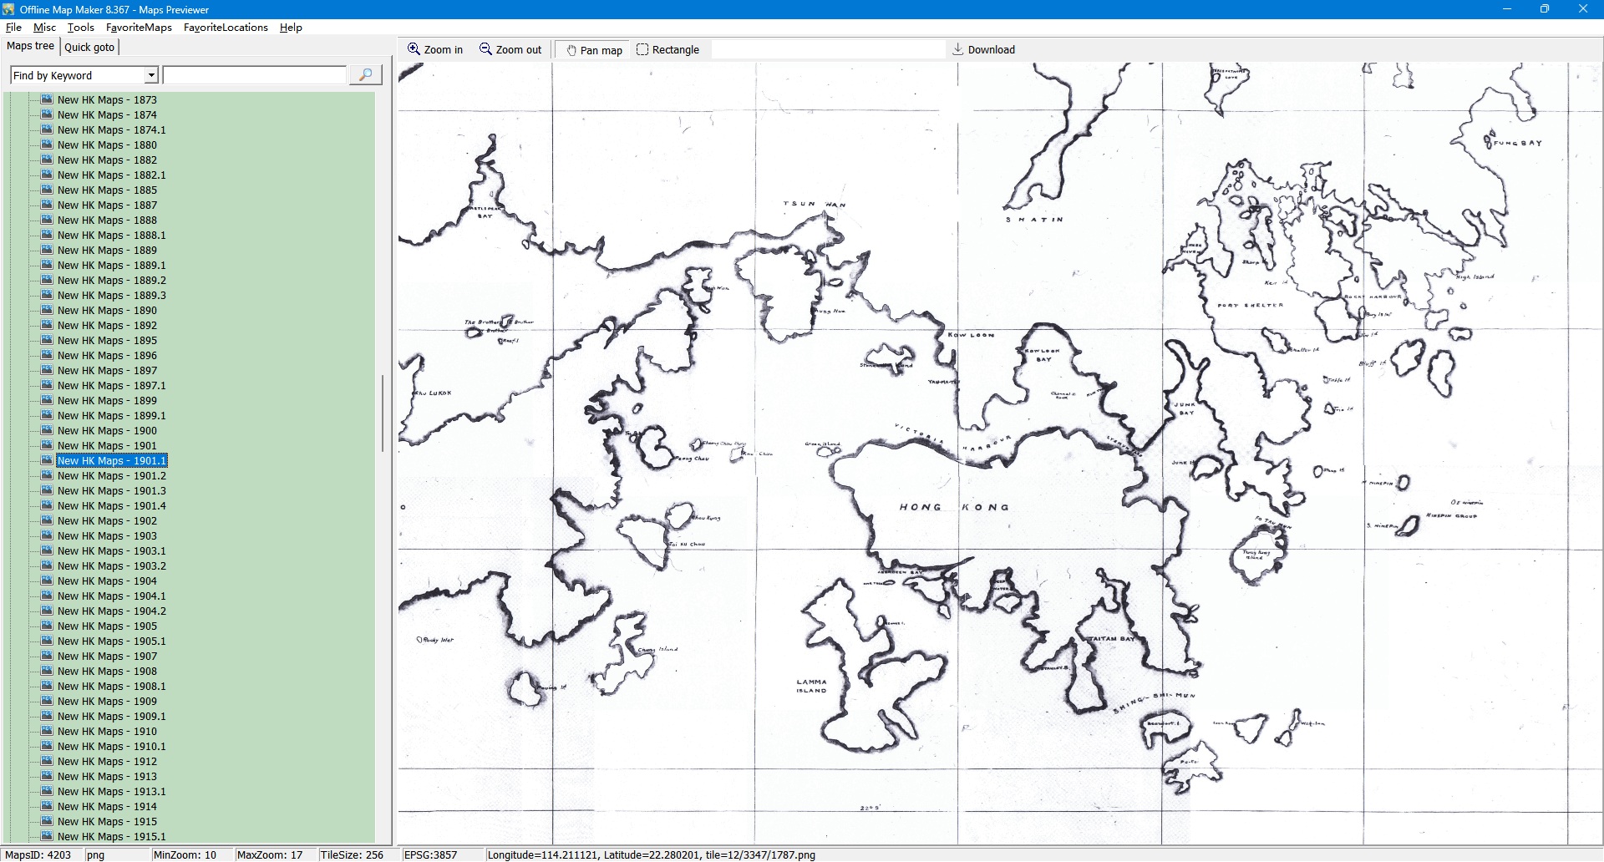Select New HK Maps - 1901.2 in tree
Viewport: 1604px width, 862px height.
tap(111, 475)
